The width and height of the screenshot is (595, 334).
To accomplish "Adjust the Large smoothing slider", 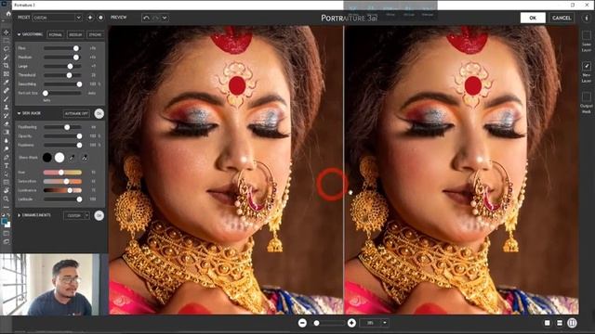I will 62,66.
